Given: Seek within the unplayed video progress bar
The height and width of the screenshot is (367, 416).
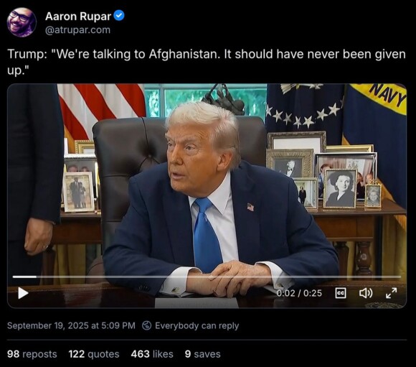Looking at the screenshot, I should 219,277.
